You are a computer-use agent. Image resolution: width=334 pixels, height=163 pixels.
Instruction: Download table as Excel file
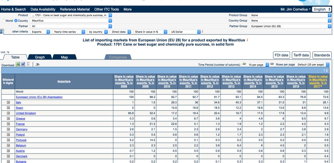point(18,64)
